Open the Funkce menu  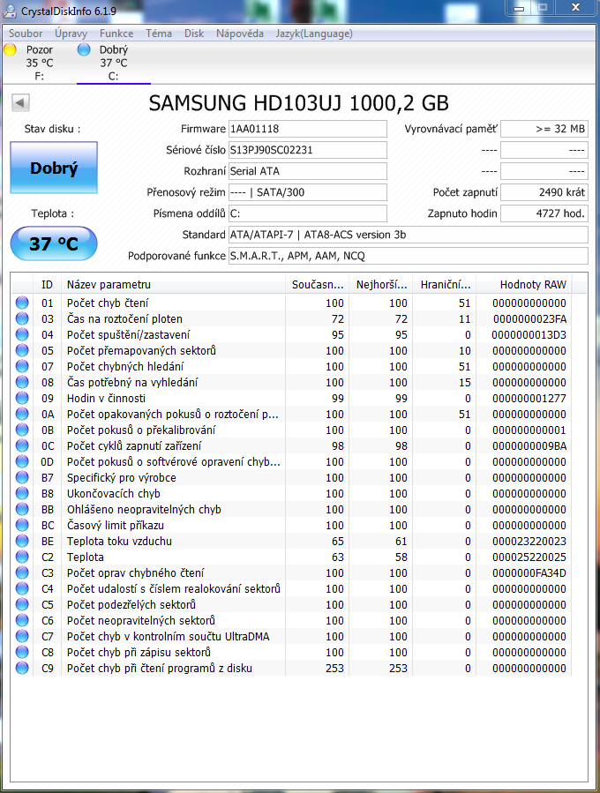coord(116,34)
